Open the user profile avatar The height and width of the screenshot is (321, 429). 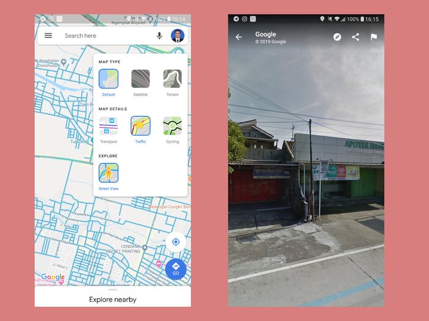(x=177, y=35)
